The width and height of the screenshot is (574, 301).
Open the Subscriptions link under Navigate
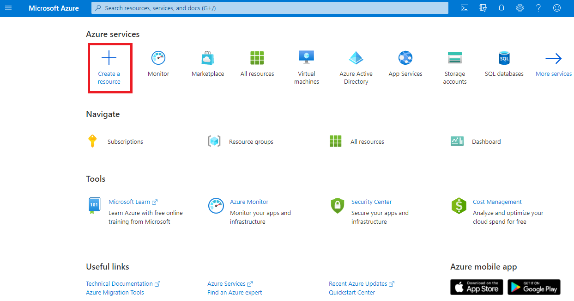pos(125,142)
